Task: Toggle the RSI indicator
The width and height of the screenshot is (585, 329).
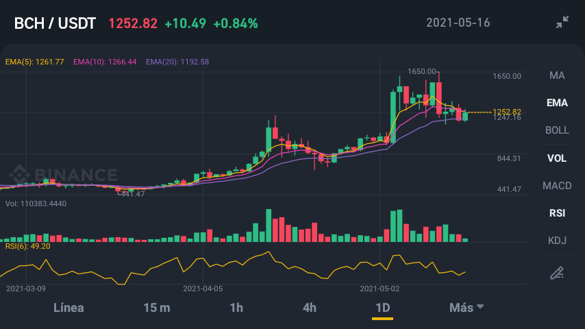Action: click(x=557, y=213)
